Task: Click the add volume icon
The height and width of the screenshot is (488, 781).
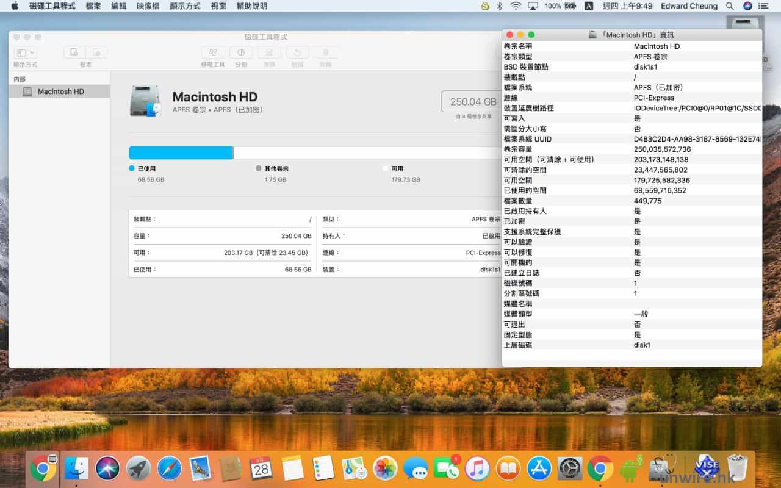Action: pos(74,53)
